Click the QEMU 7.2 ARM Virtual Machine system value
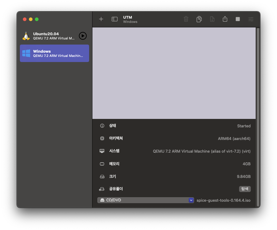This screenshot has height=230, width=277. (201, 151)
